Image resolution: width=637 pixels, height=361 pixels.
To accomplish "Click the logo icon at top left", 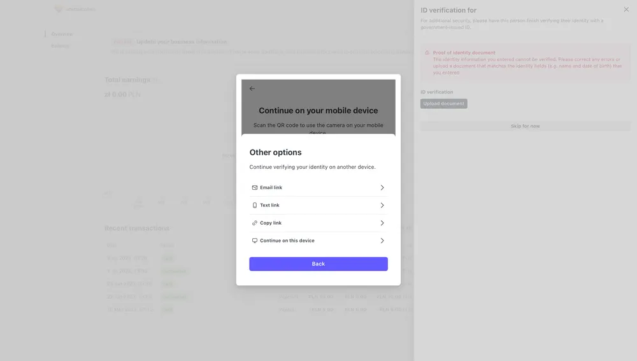I will pos(59,9).
